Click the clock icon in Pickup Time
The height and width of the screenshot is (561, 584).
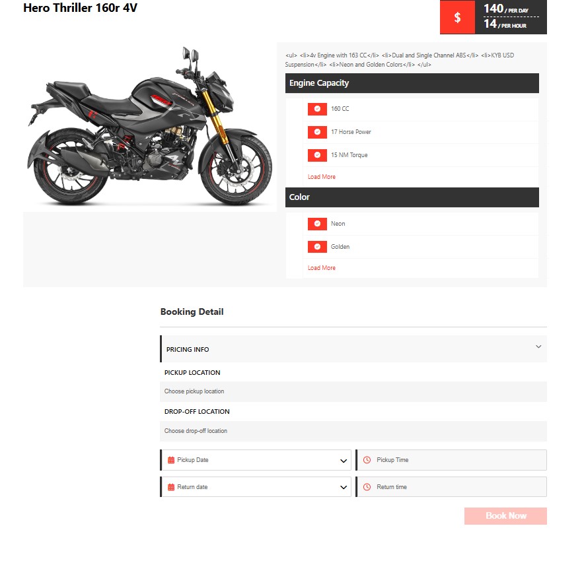coord(367,460)
